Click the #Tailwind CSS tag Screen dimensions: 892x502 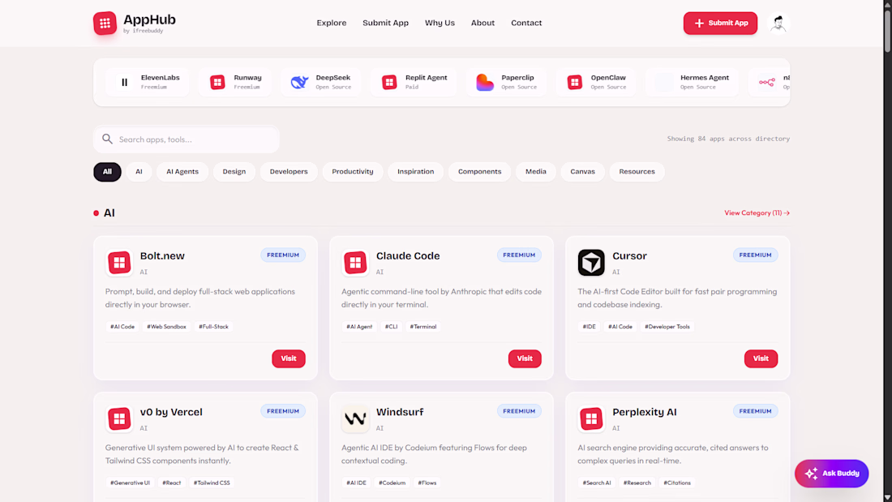[x=212, y=483]
